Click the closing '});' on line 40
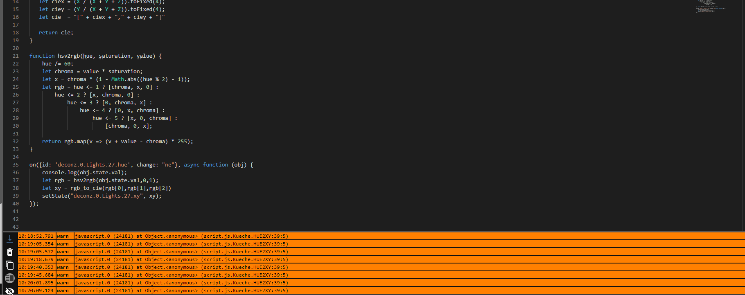Screen dimensions: 745x295 click(x=34, y=204)
